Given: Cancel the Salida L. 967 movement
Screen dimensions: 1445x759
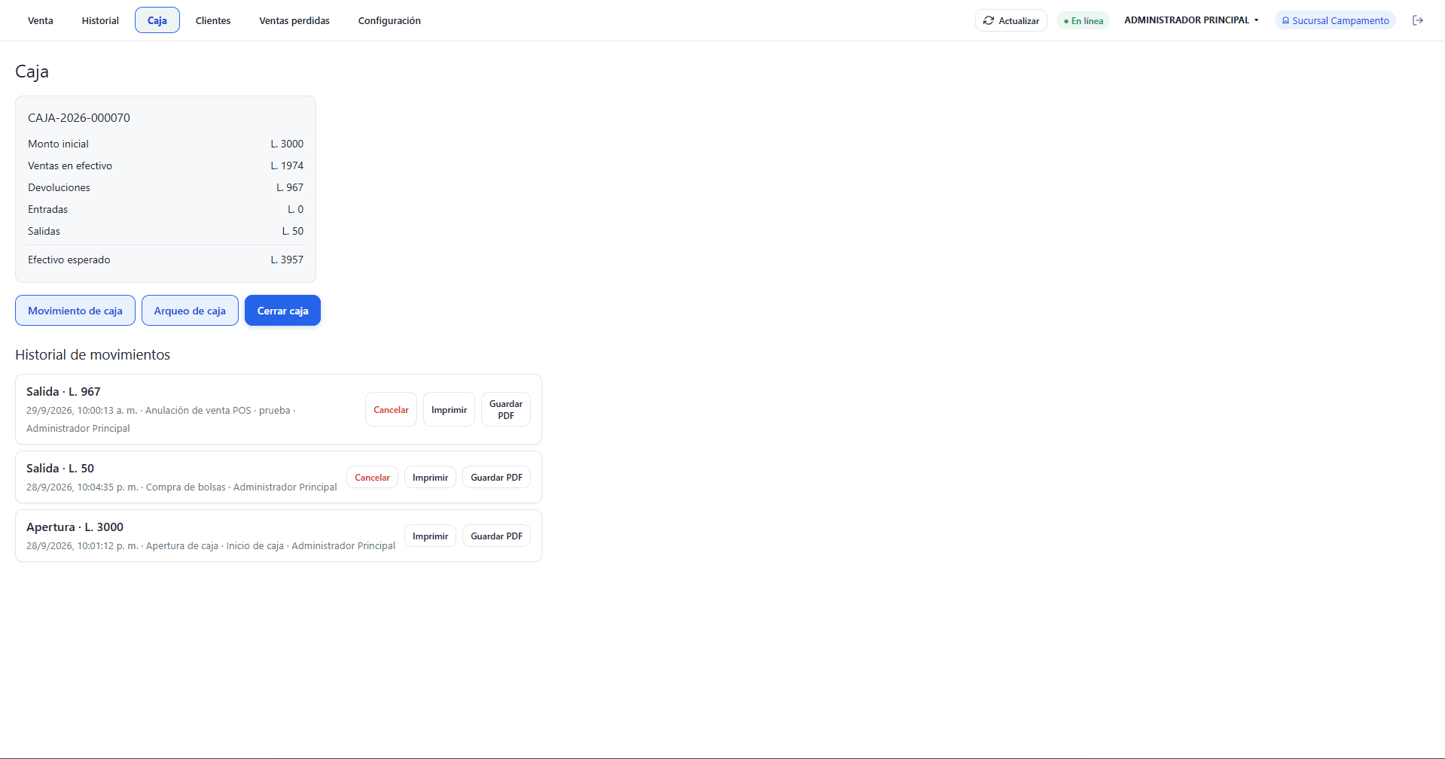Looking at the screenshot, I should pos(392,410).
